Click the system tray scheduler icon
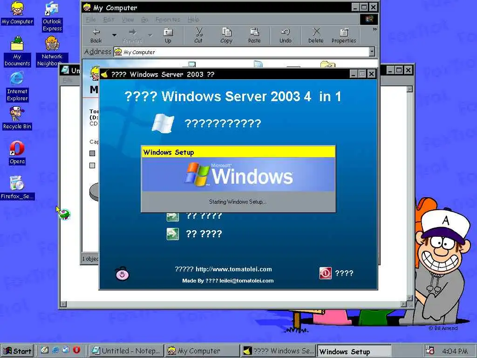Viewport: 477px width, 358px height. (x=429, y=351)
